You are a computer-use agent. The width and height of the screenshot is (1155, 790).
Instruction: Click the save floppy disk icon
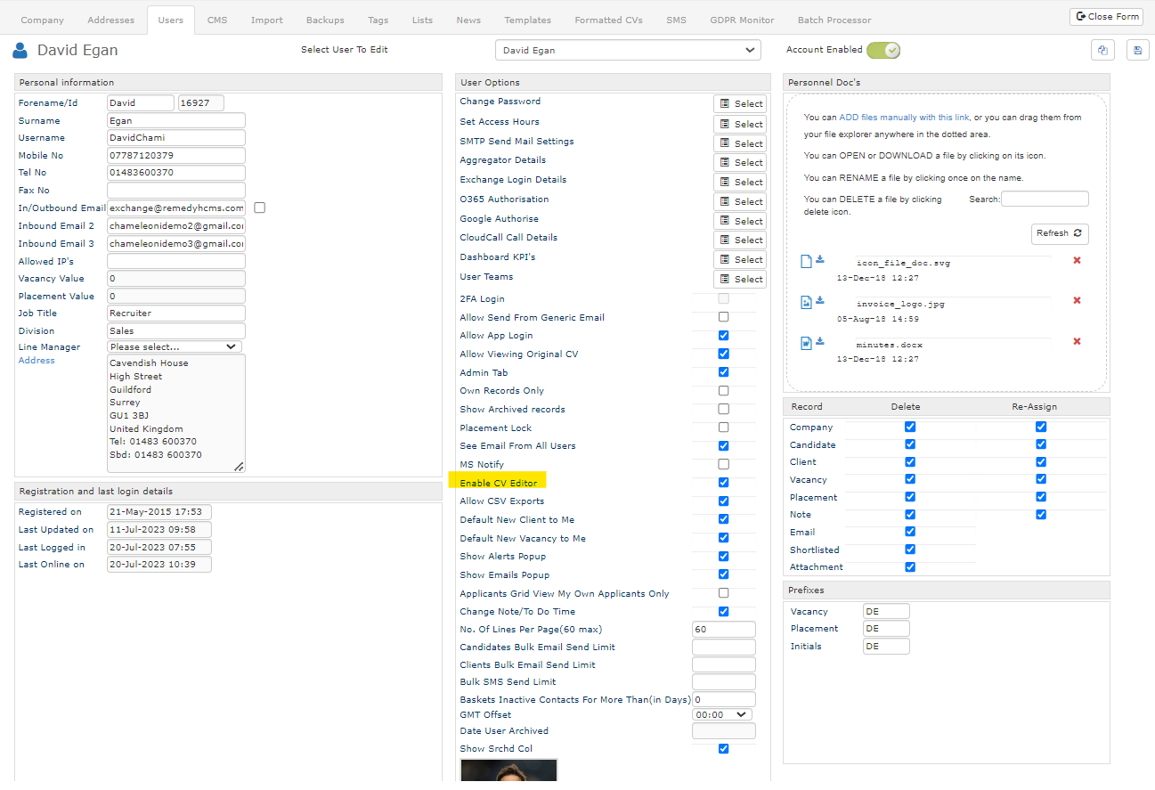pyautogui.click(x=1137, y=50)
